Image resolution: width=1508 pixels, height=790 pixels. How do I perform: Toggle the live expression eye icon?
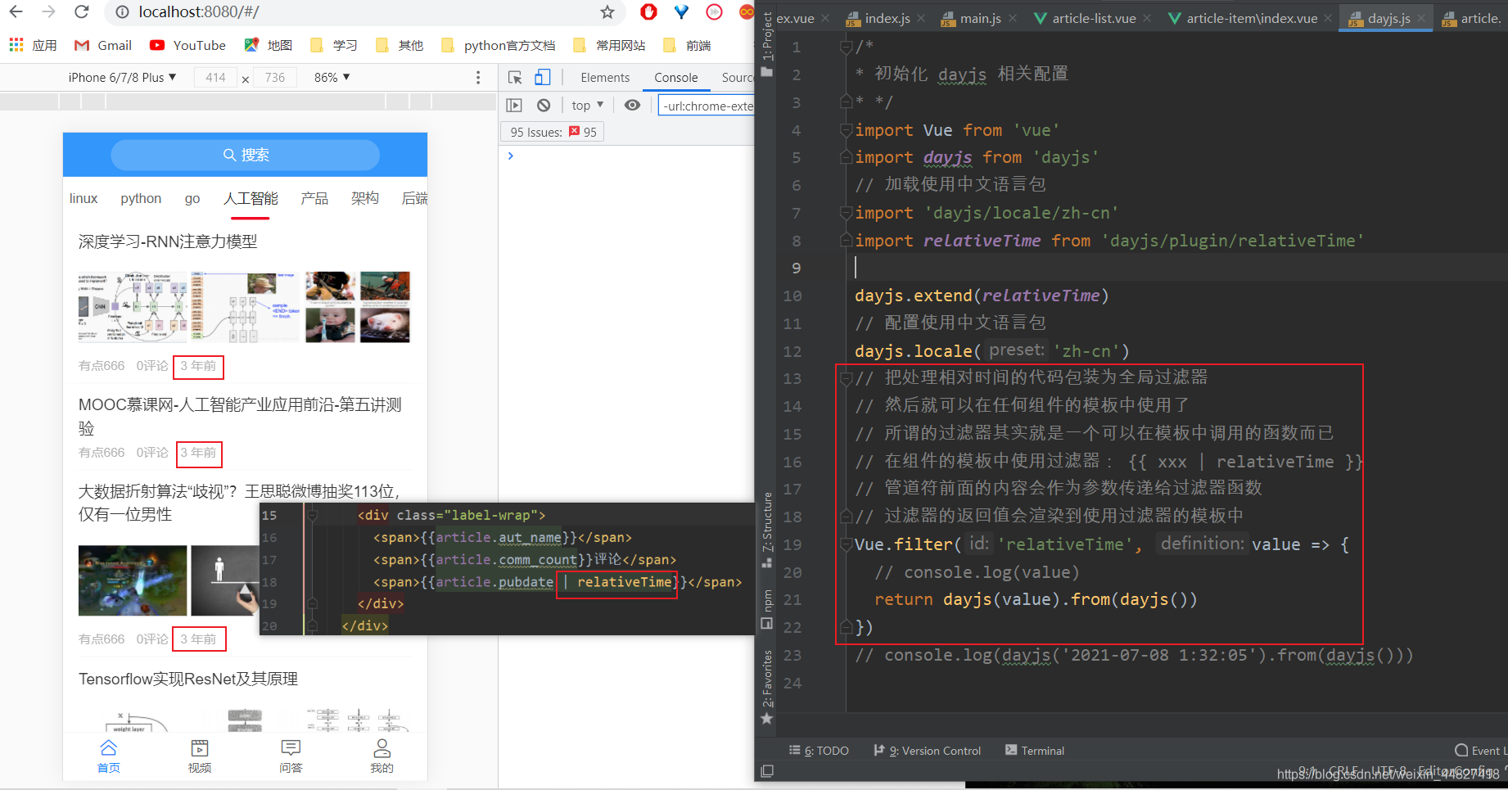[x=632, y=106]
